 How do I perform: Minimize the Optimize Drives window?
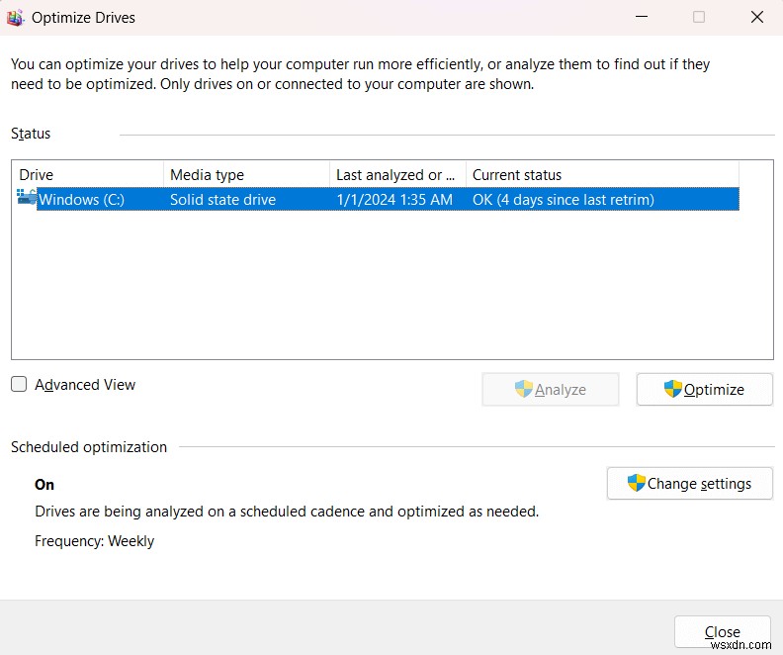(642, 17)
